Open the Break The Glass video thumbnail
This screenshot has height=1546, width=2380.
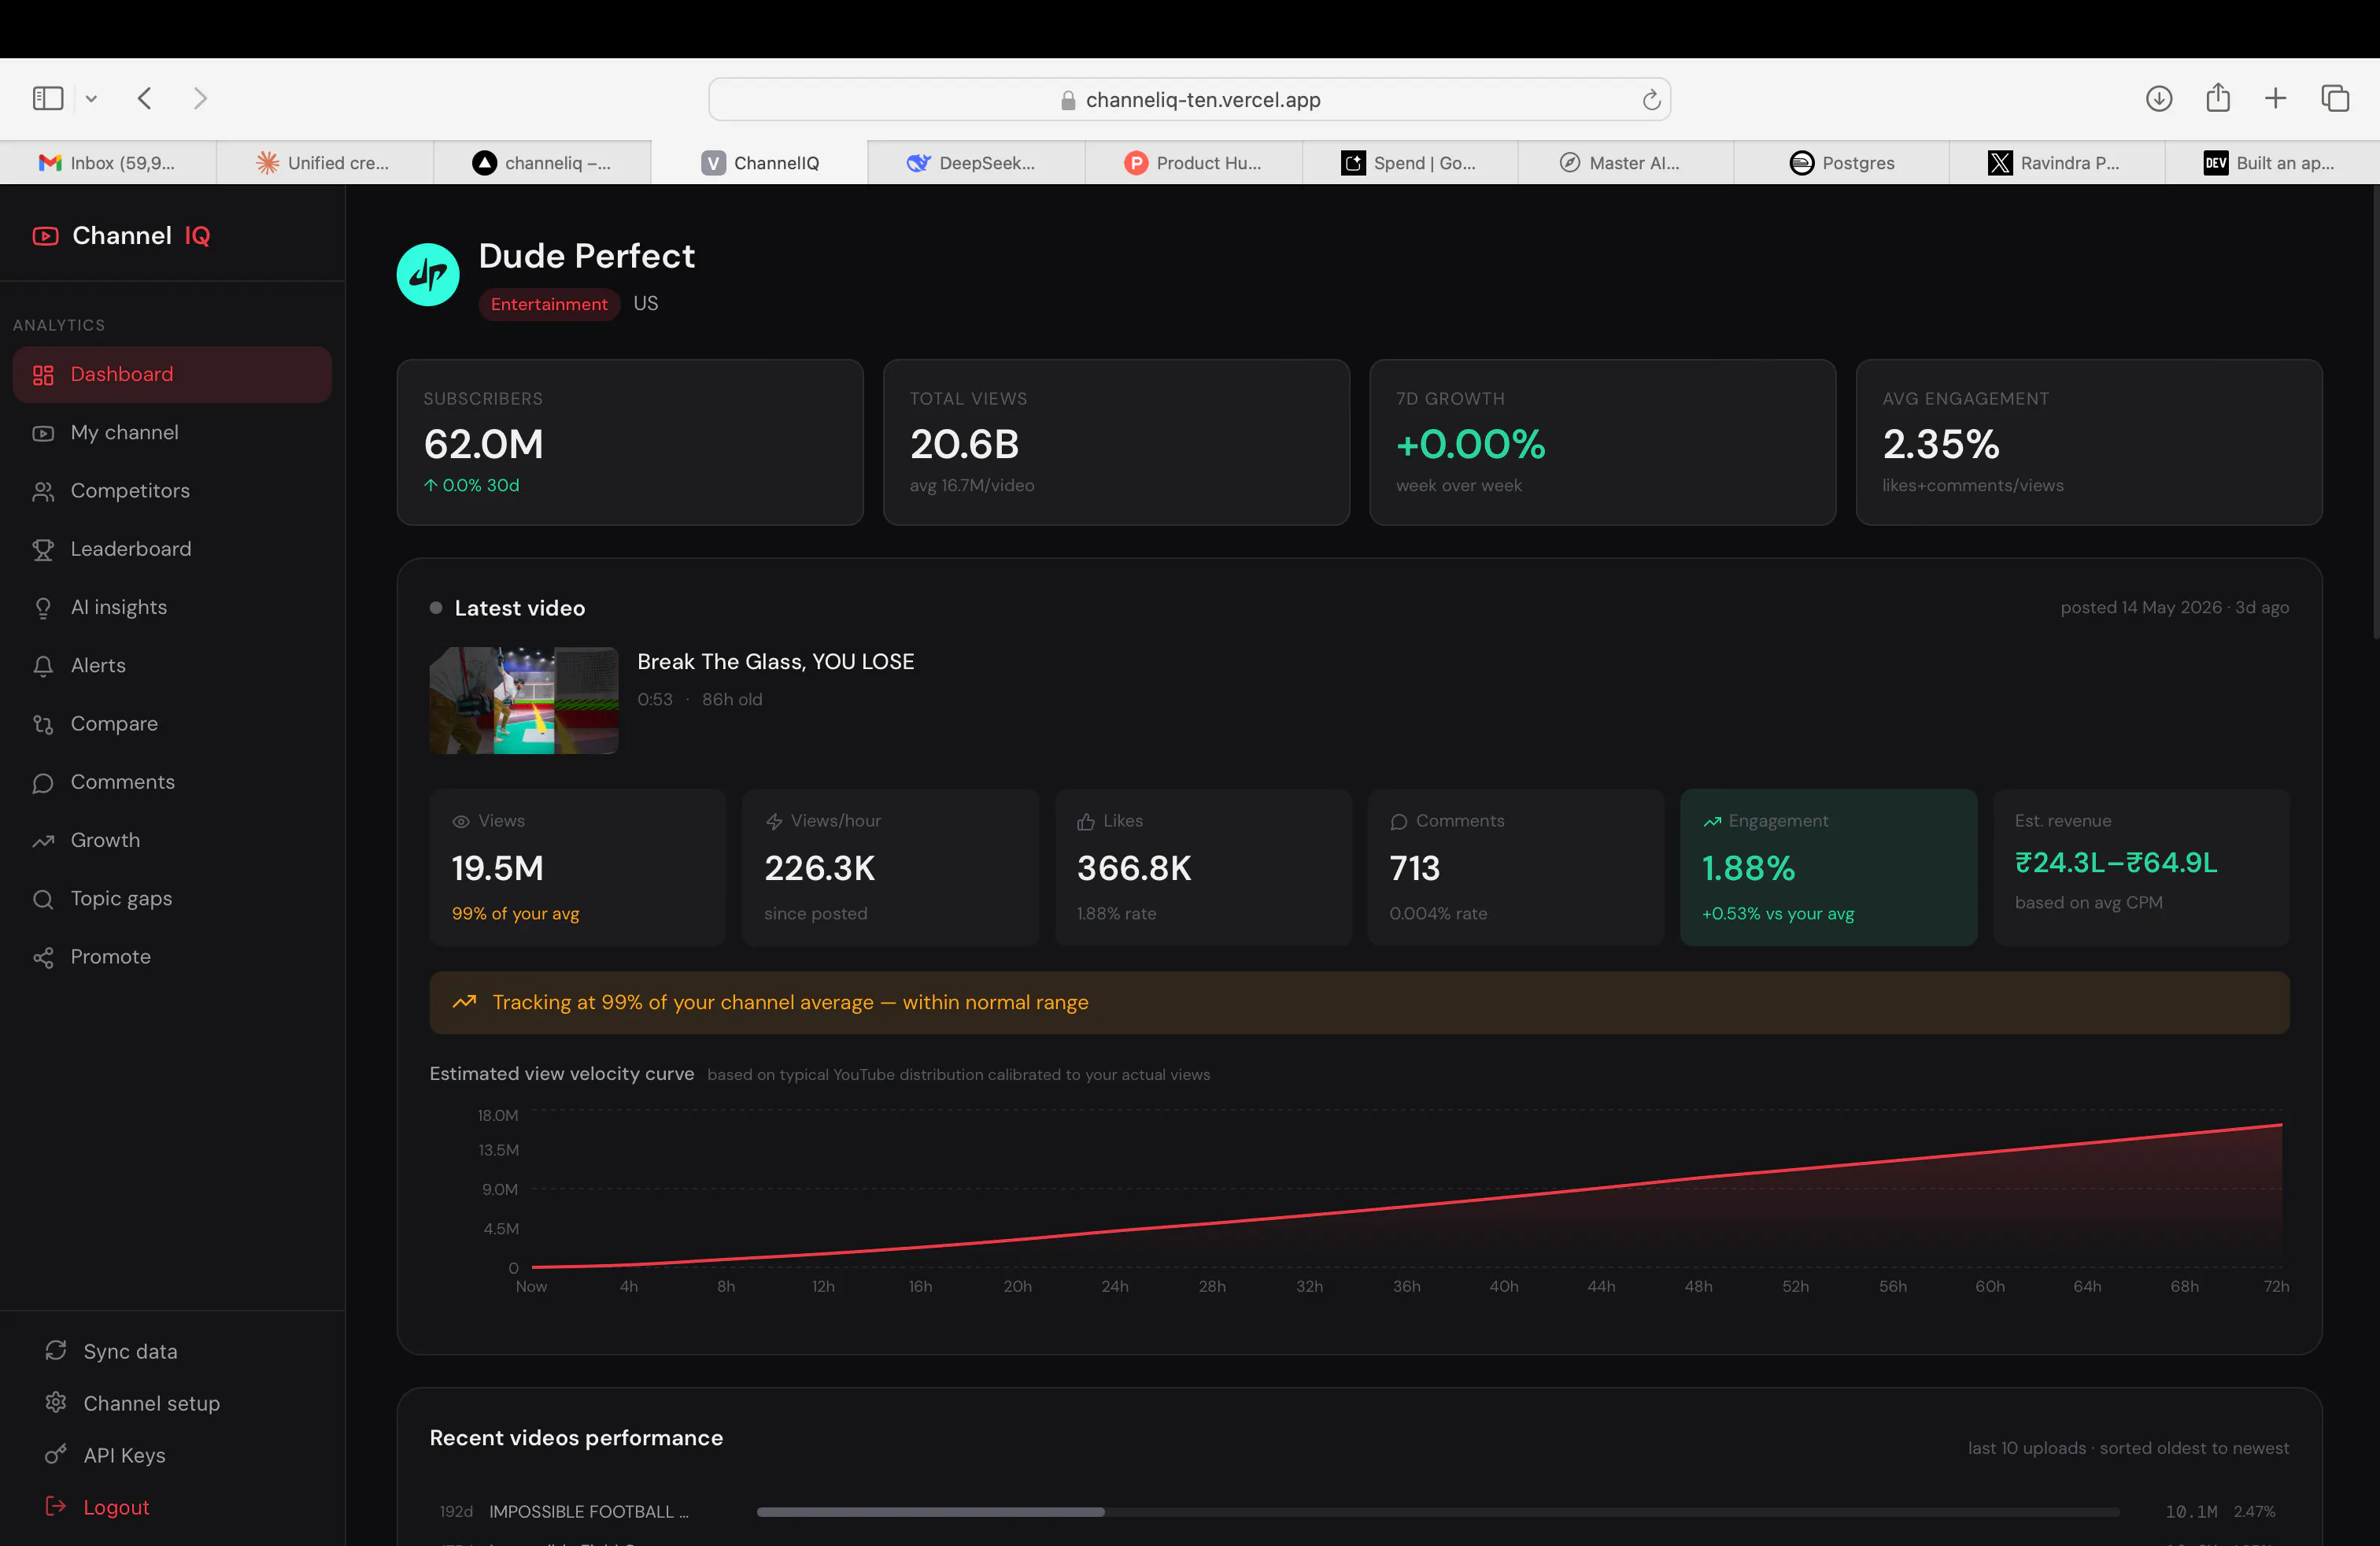[x=524, y=700]
